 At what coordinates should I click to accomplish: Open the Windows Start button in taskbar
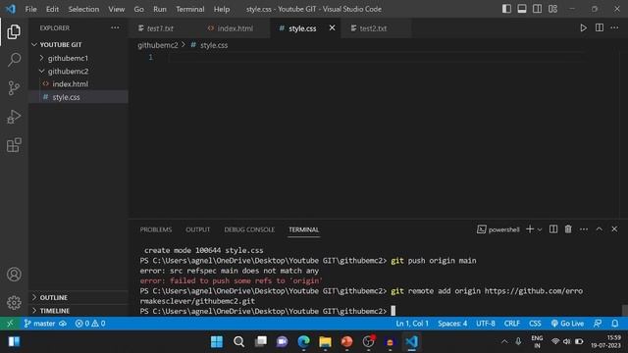coord(217,342)
